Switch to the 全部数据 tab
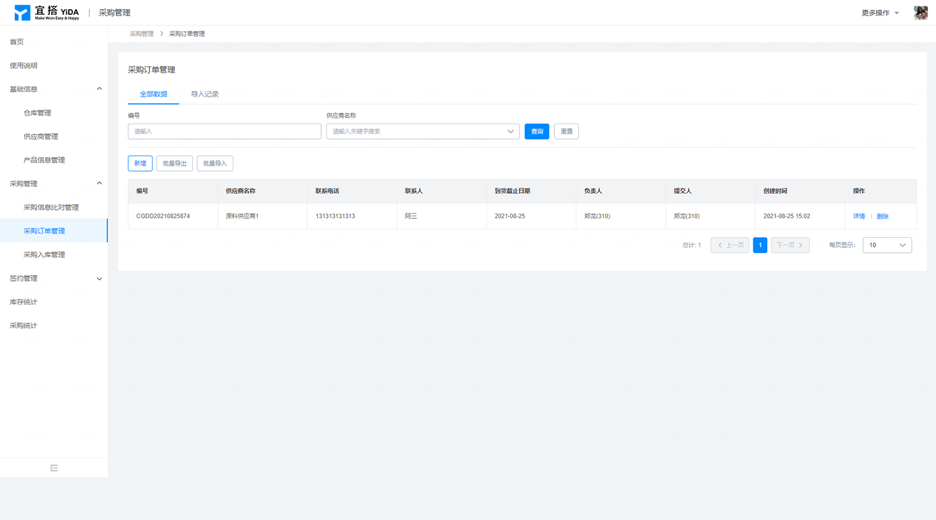936x520 pixels. point(153,94)
